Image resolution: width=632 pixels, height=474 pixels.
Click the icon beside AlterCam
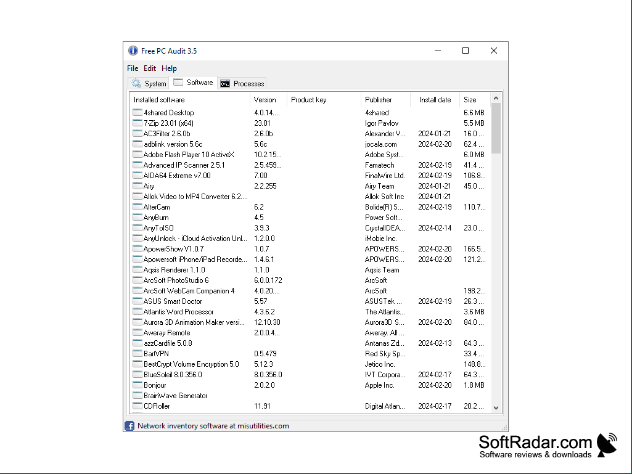pyautogui.click(x=137, y=206)
